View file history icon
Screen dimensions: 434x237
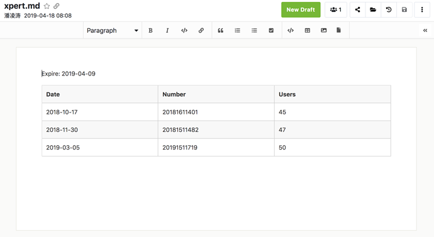tap(389, 9)
